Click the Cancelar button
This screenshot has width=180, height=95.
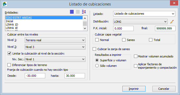164,89
